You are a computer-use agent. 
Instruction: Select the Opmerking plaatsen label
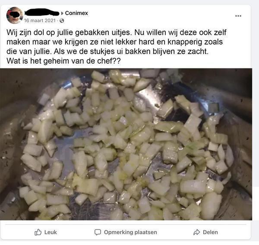(130, 232)
